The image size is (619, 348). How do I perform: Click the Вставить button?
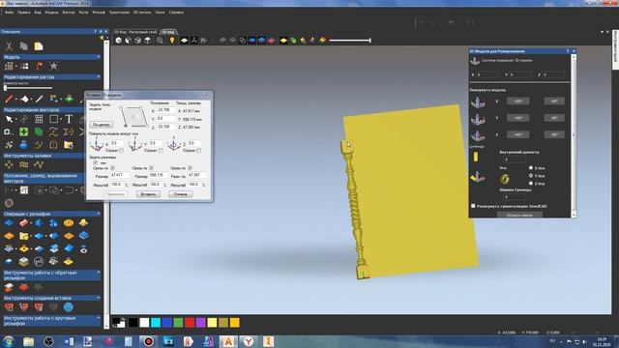click(x=148, y=194)
